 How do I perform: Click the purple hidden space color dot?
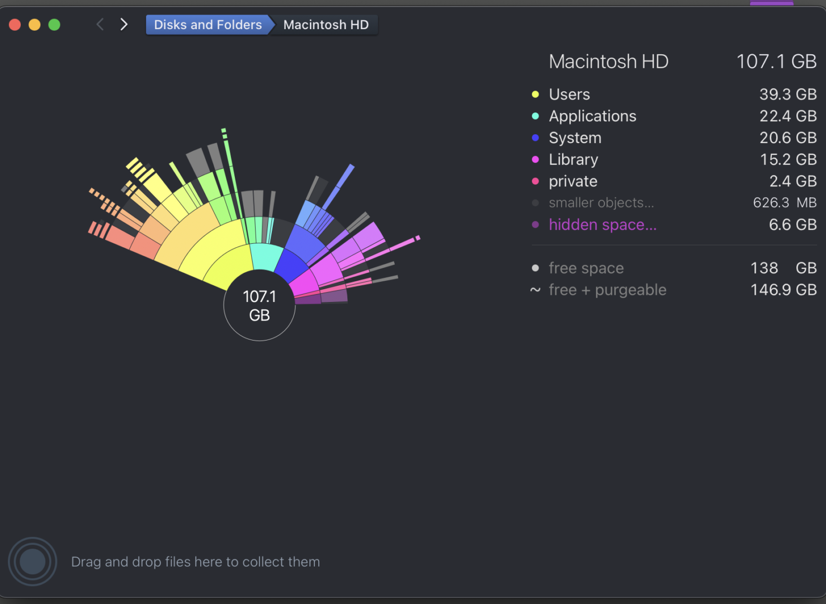[x=535, y=225]
